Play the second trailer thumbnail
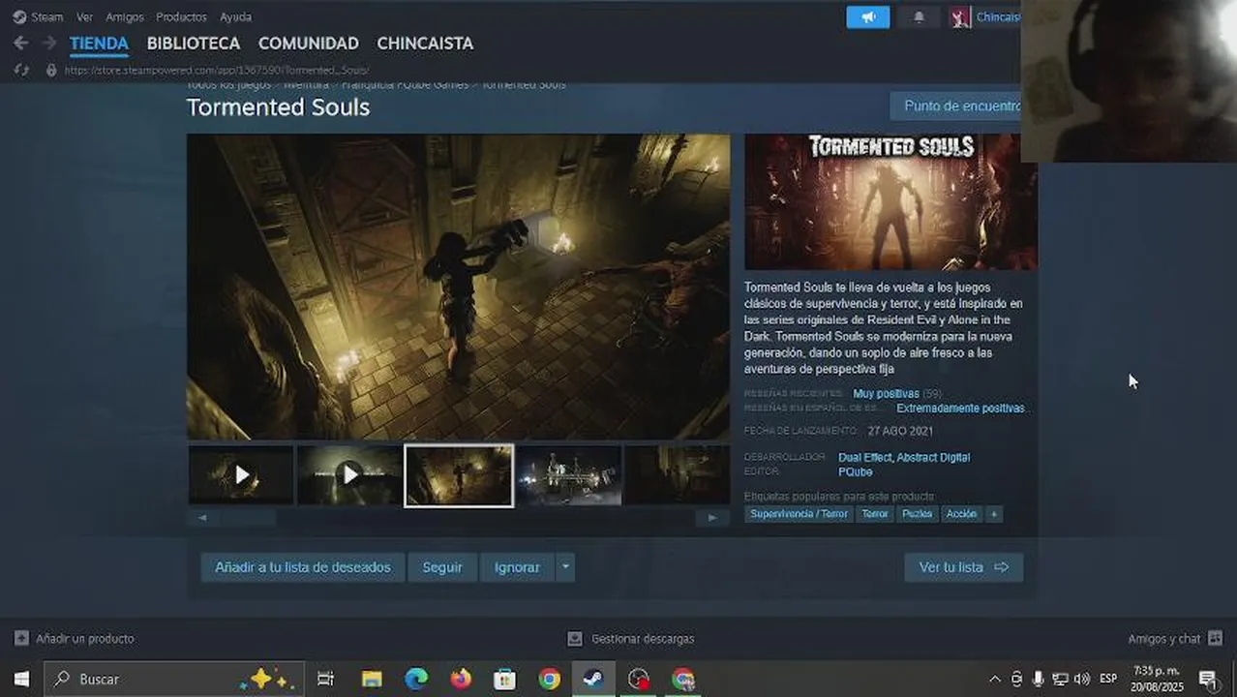Viewport: 1237px width, 697px height. pyautogui.click(x=349, y=475)
